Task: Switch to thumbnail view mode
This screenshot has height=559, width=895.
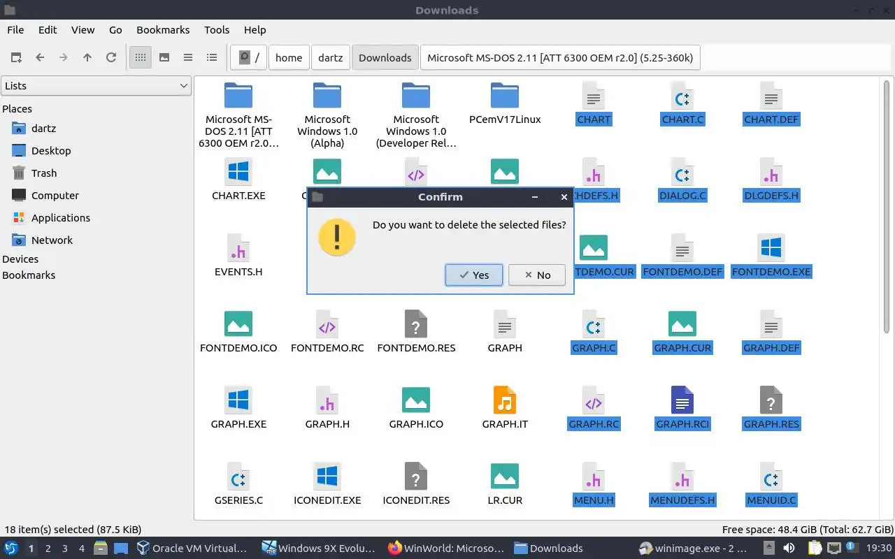Action: click(164, 57)
